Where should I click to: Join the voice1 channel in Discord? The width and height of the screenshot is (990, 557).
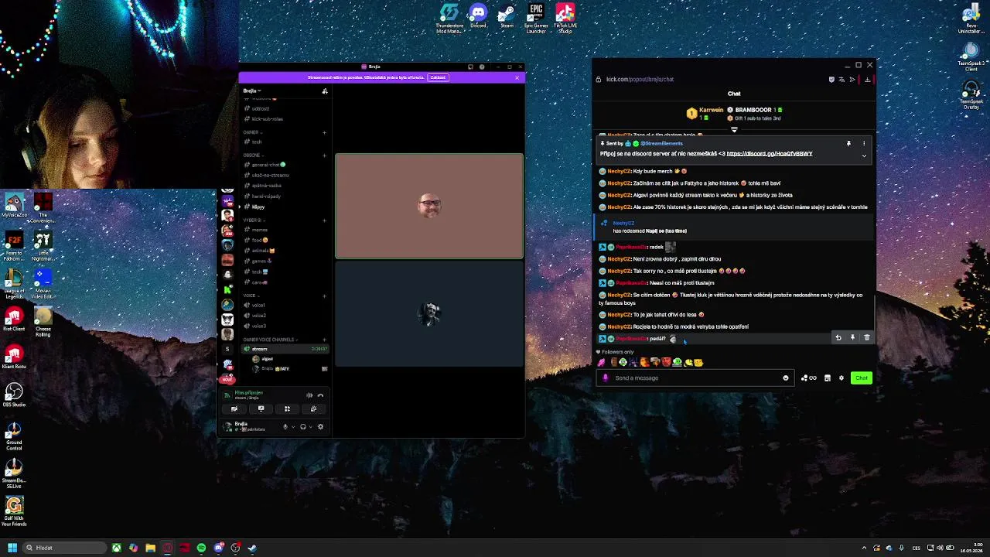coord(258,305)
